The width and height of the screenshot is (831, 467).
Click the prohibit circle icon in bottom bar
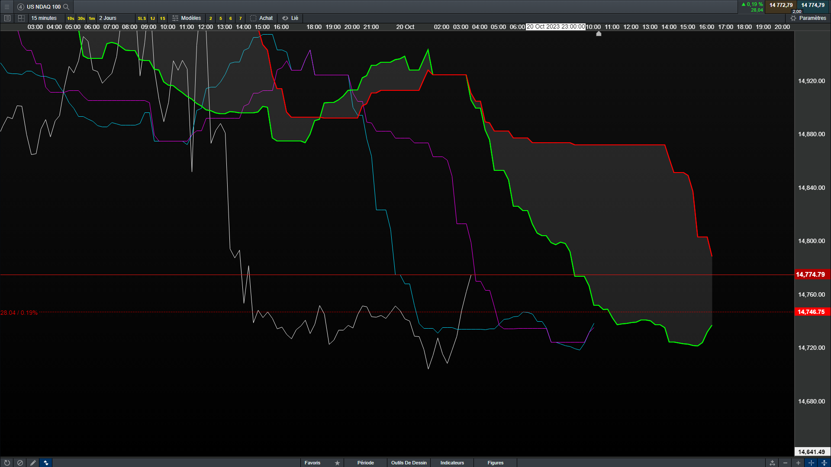coord(20,463)
